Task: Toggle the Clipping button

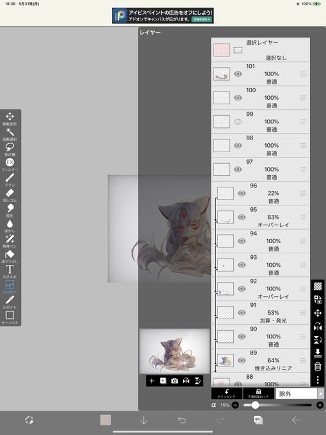Action: pos(227,393)
